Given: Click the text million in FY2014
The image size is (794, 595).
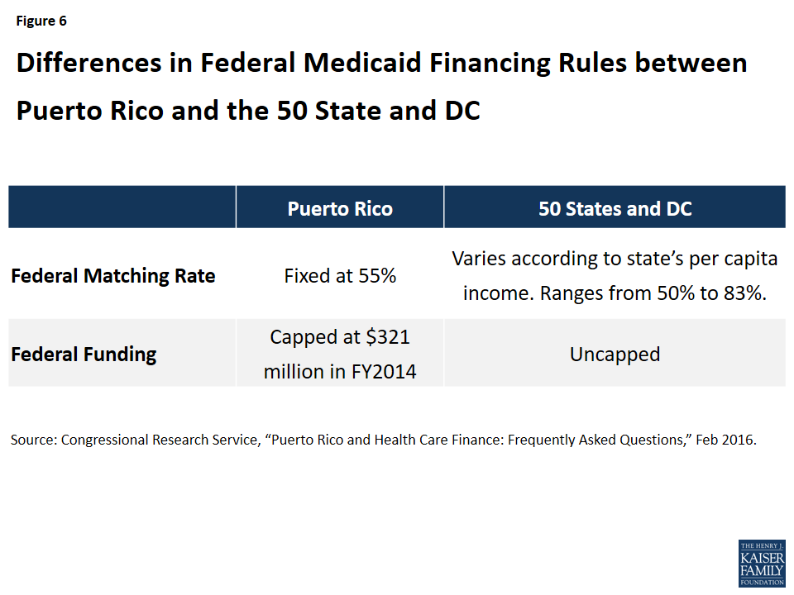Looking at the screenshot, I should pos(340,371).
